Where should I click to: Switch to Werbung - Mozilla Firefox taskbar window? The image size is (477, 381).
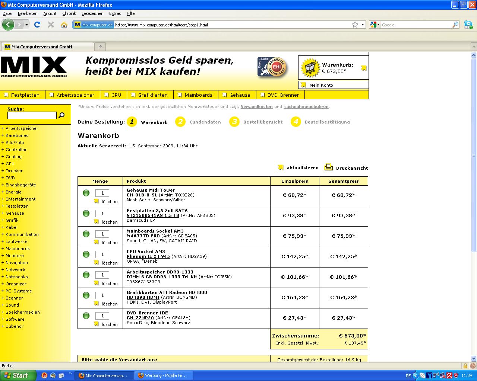point(164,375)
